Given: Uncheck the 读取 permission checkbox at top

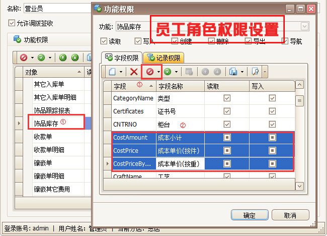Looking at the screenshot, I should tap(104, 41).
